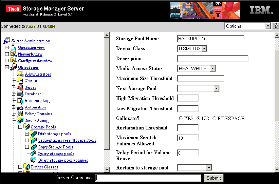Click the Policy Domains icon

click(20, 114)
